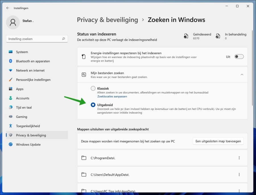Click the vertical scrollbar of the settings page
Viewport: 256px width, 195px height.
click(252, 68)
